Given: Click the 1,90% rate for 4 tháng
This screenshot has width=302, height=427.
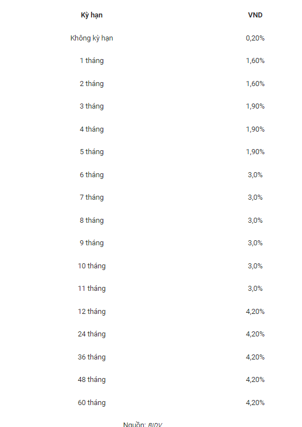Looking at the screenshot, I should 255,129.
